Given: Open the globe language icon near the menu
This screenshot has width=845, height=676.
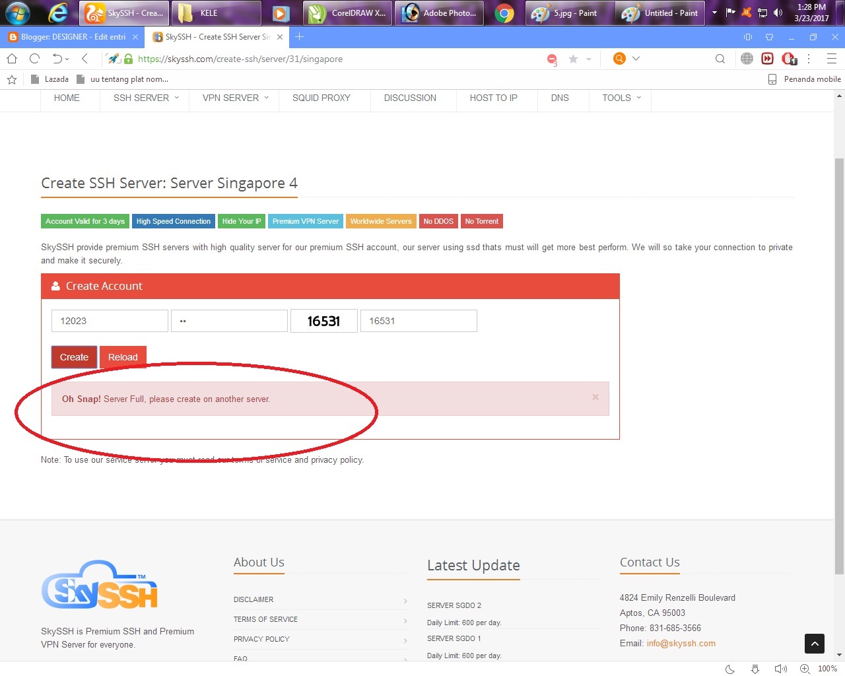Looking at the screenshot, I should click(747, 58).
